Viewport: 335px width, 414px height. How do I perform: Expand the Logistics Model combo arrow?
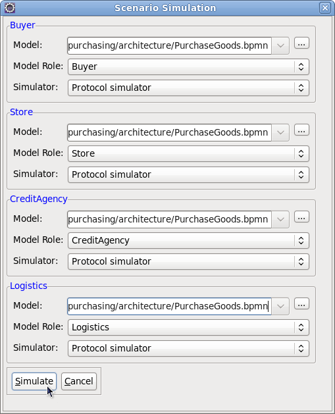click(x=280, y=306)
